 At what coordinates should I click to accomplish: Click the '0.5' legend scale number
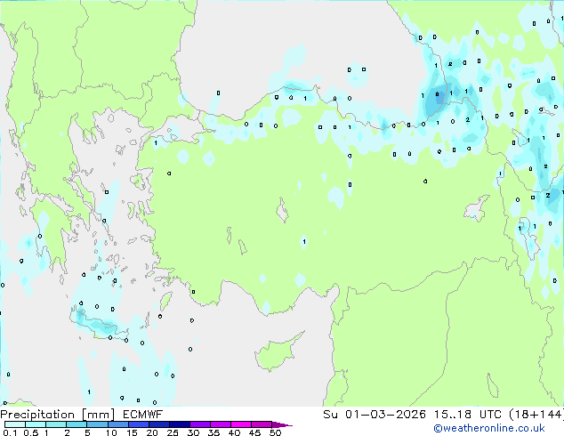[31, 432]
